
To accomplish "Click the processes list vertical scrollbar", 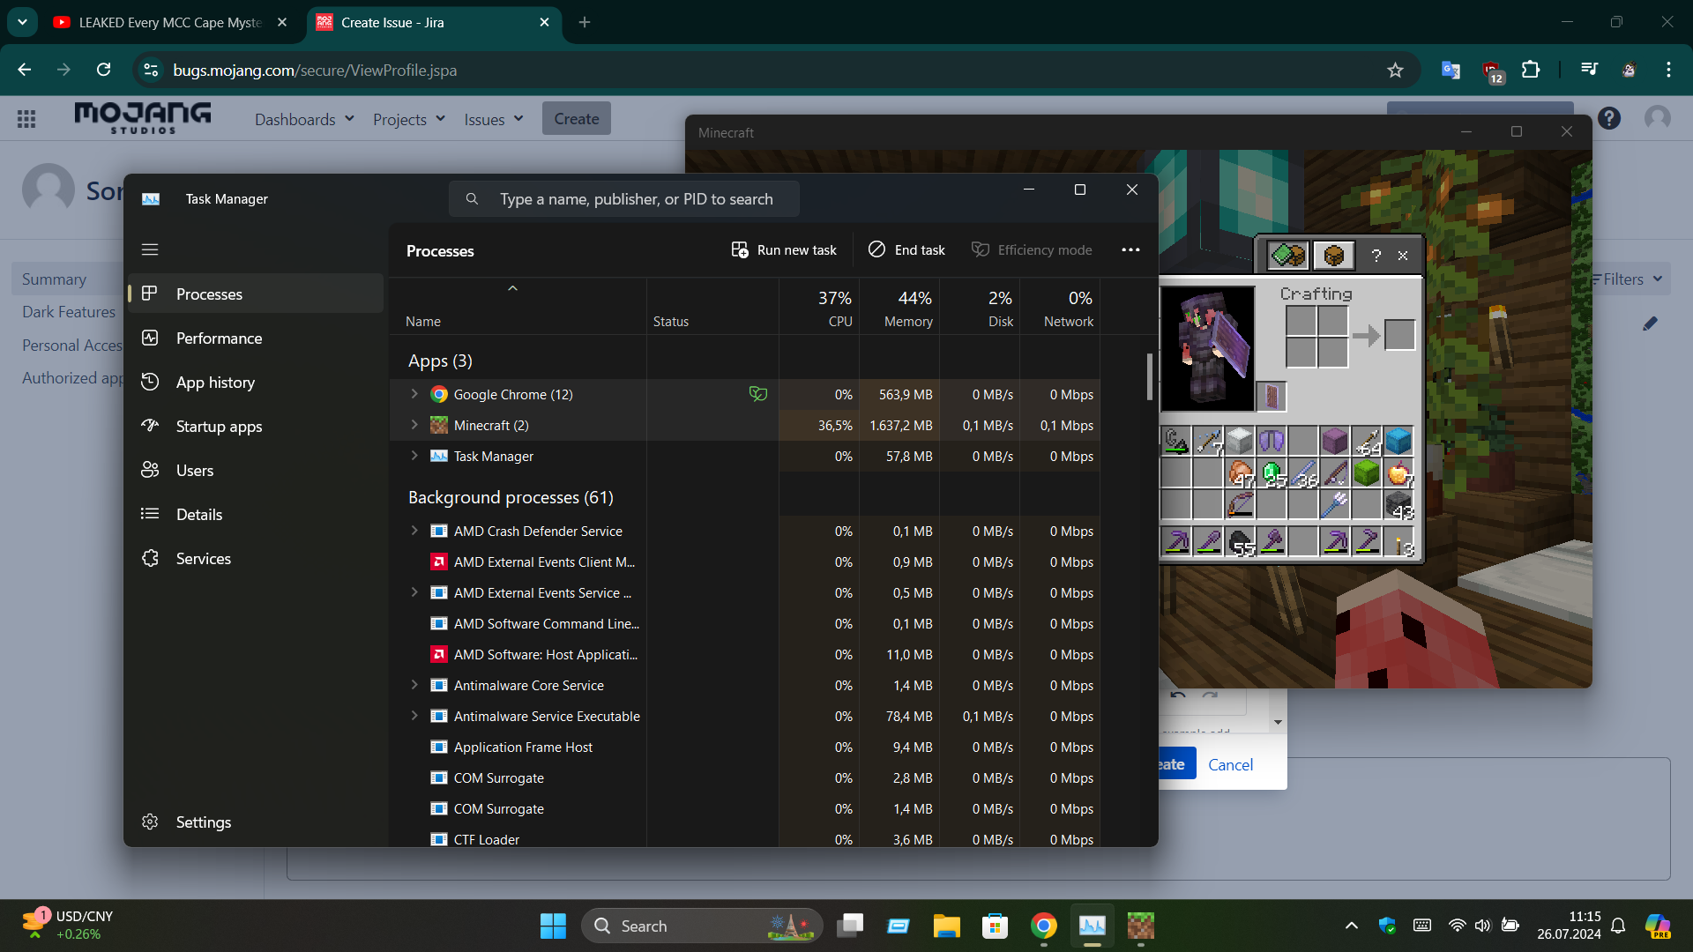I will point(1149,377).
